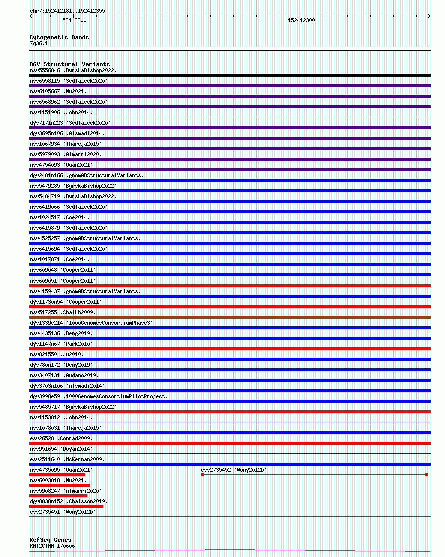Click dgv2481n166 (gnomADStructuralVariants) label
The image size is (445, 557).
(x=87, y=175)
